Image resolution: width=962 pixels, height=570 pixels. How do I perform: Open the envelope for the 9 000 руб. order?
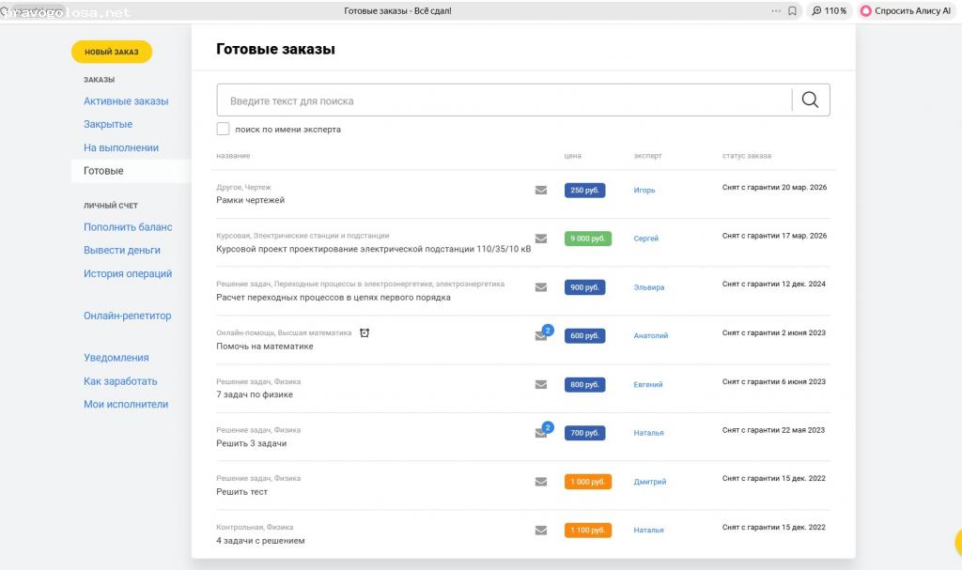(541, 239)
